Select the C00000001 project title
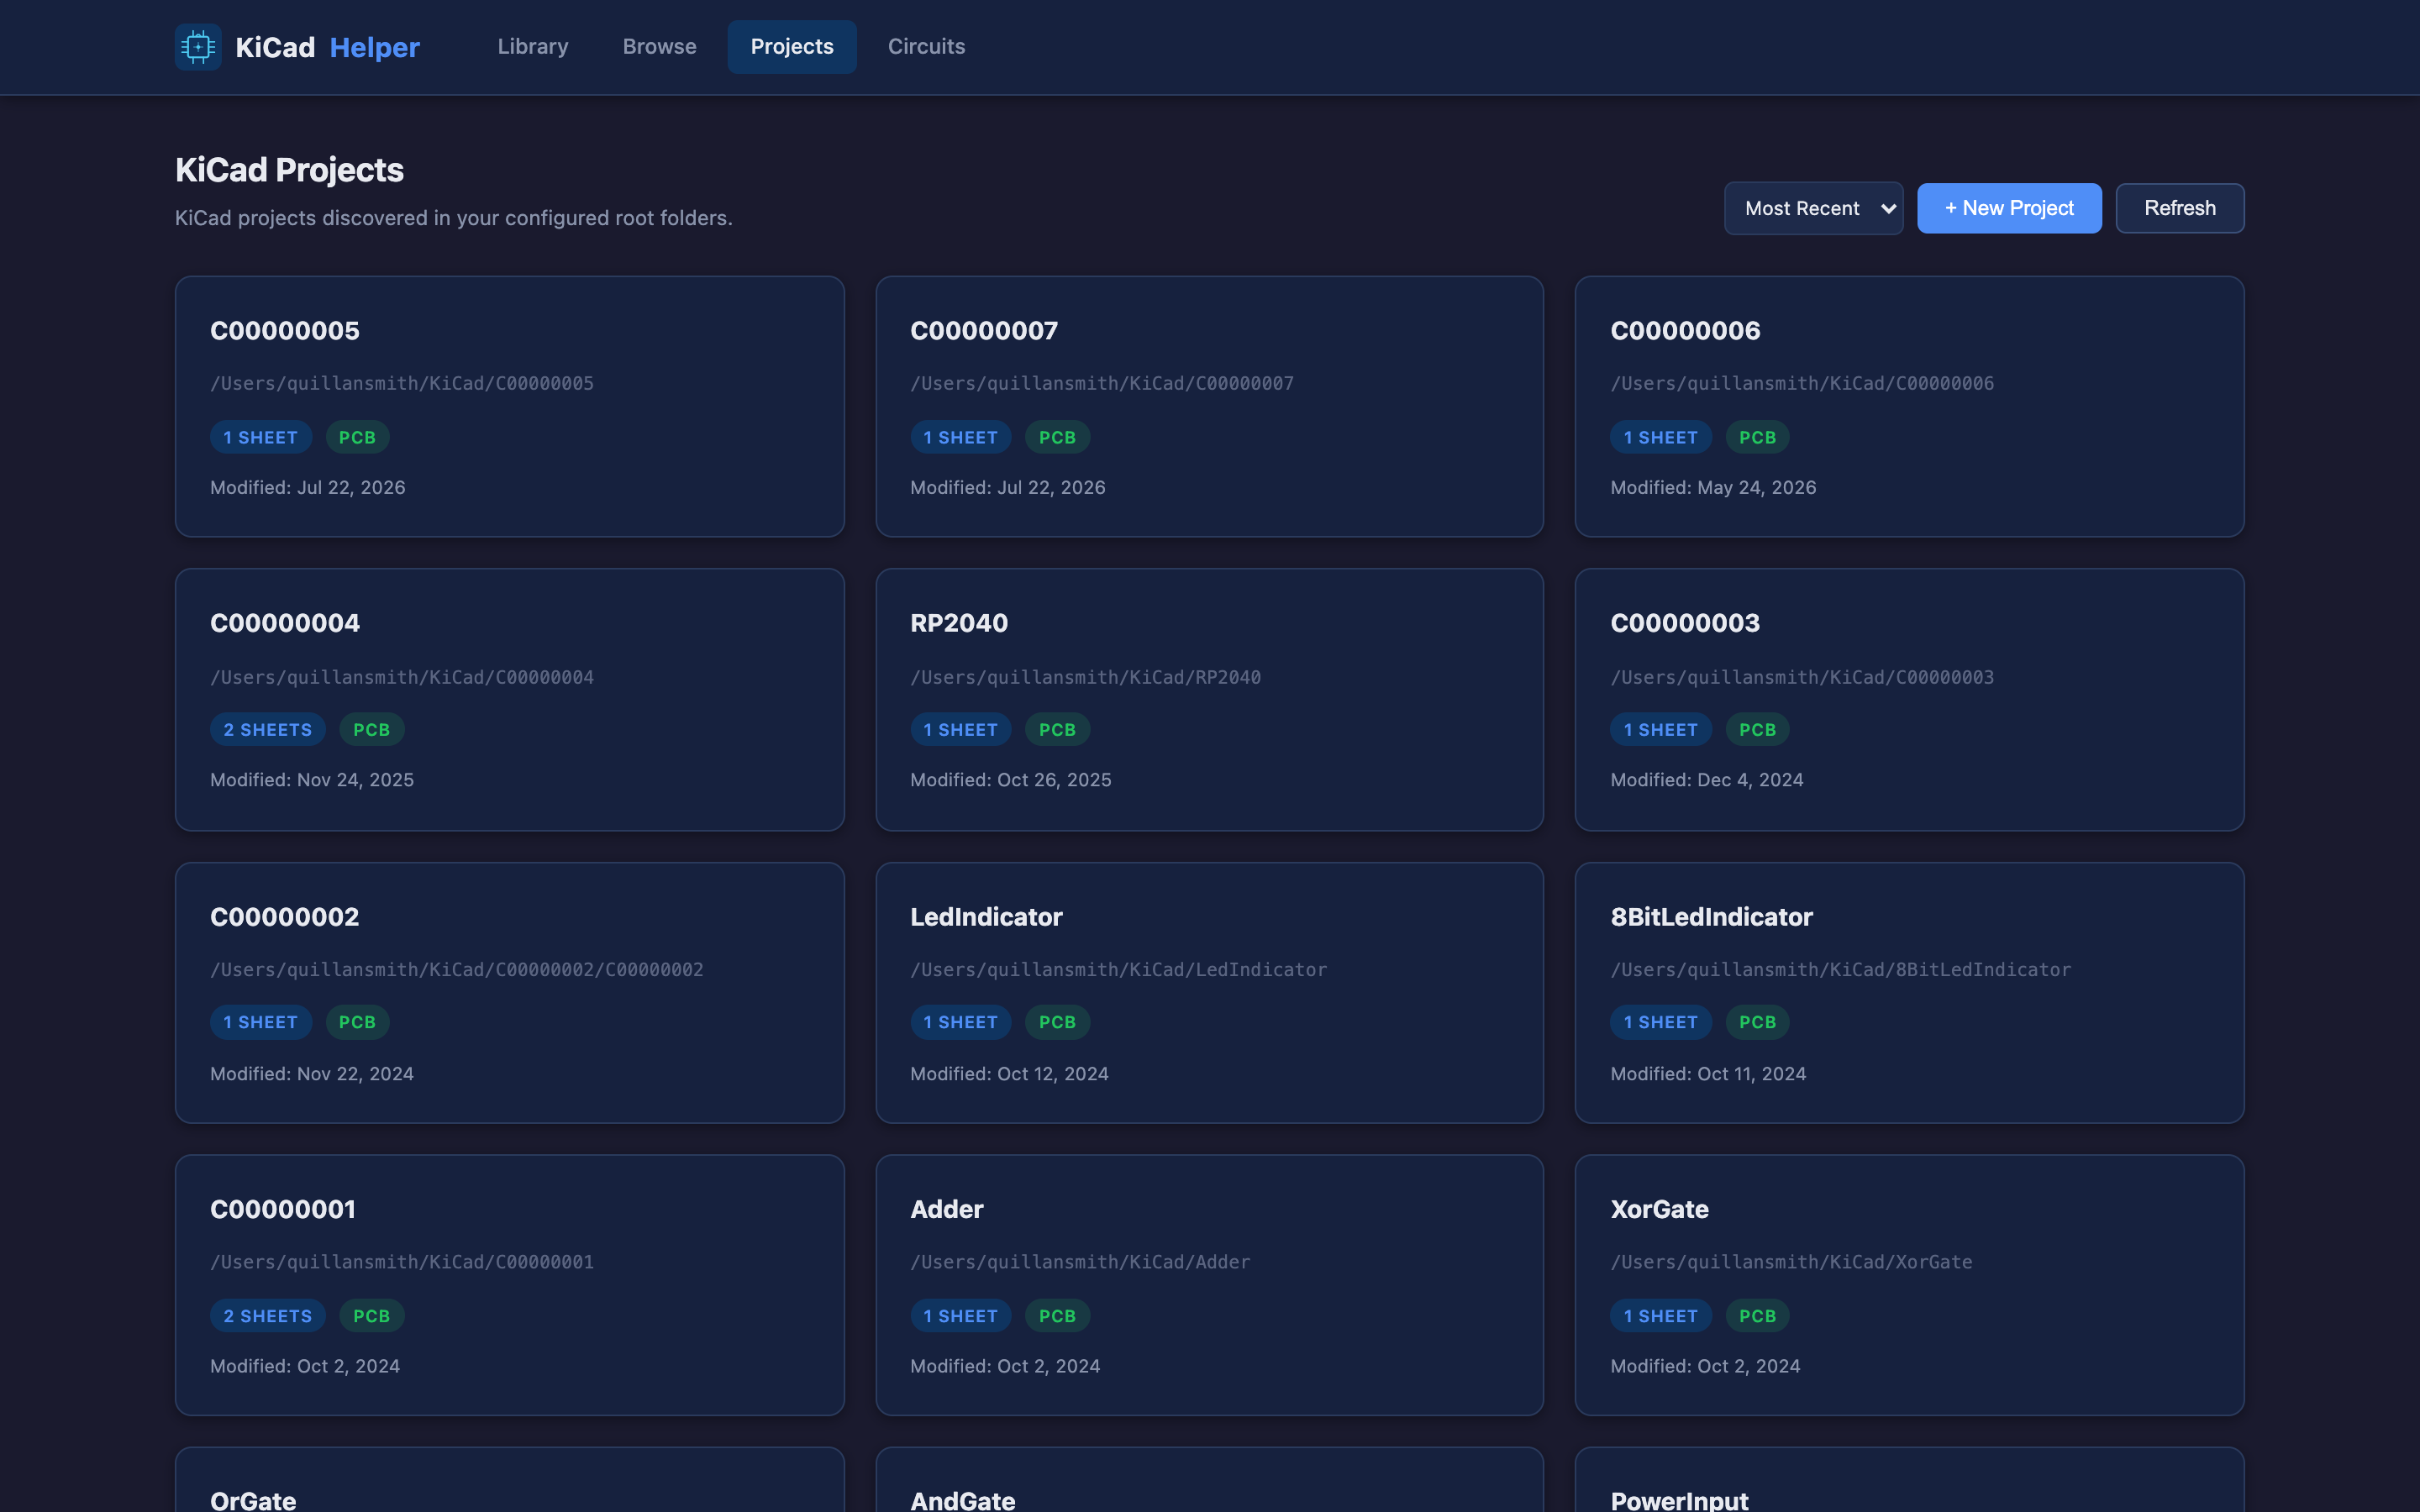The height and width of the screenshot is (1512, 2420). coord(283,1209)
